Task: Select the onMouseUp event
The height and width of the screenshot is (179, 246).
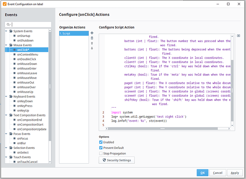Action: pyautogui.click(x=25, y=92)
